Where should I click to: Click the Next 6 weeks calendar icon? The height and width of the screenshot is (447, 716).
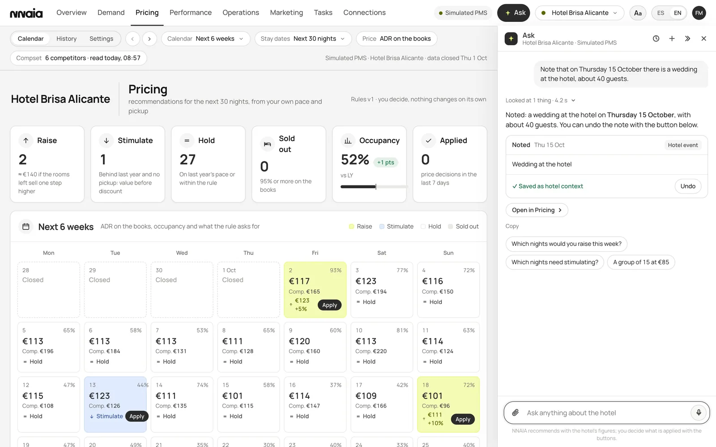point(26,227)
